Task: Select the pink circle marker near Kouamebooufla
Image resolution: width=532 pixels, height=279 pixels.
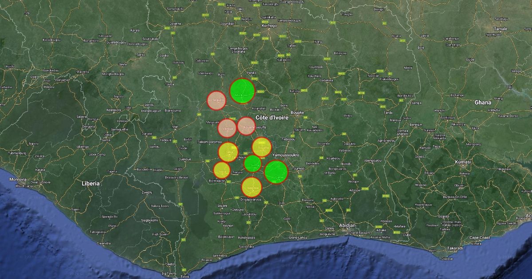Action: click(246, 126)
